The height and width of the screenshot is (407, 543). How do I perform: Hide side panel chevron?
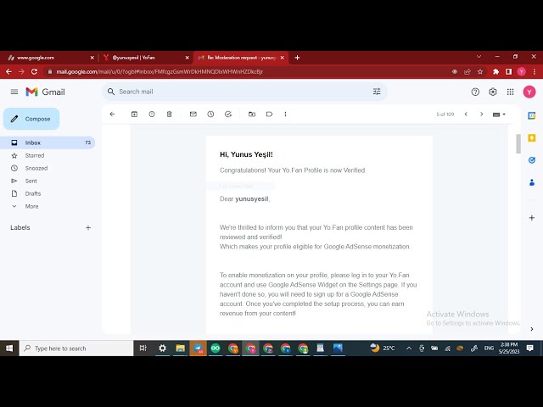pyautogui.click(x=532, y=329)
